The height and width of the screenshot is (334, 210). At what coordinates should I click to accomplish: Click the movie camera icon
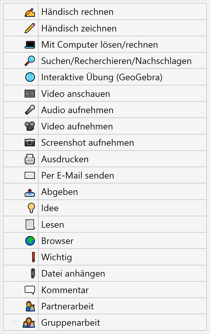[30, 126]
